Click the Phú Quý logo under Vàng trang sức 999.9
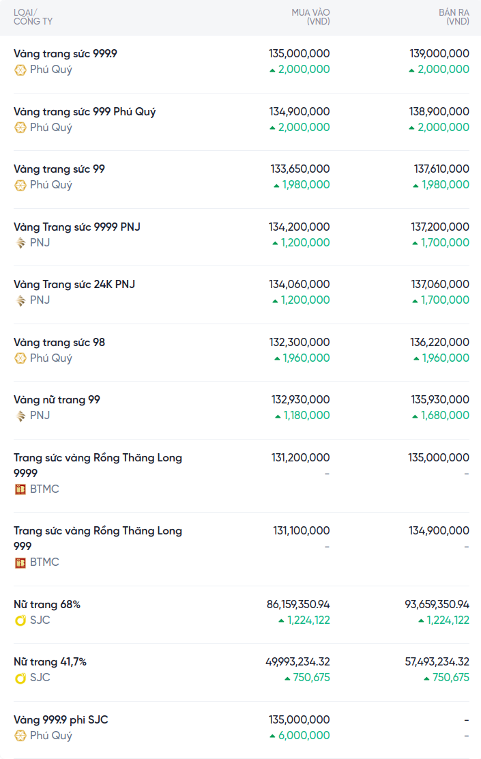 (20, 70)
